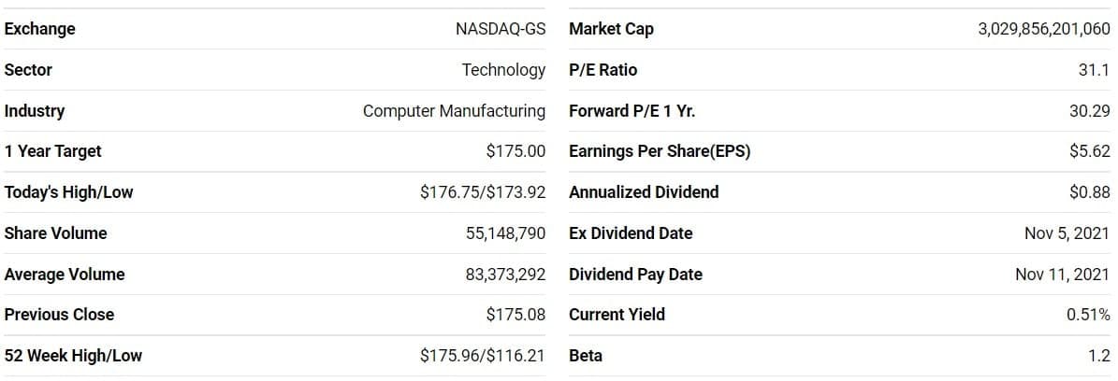Select the Technology sector value

click(503, 70)
